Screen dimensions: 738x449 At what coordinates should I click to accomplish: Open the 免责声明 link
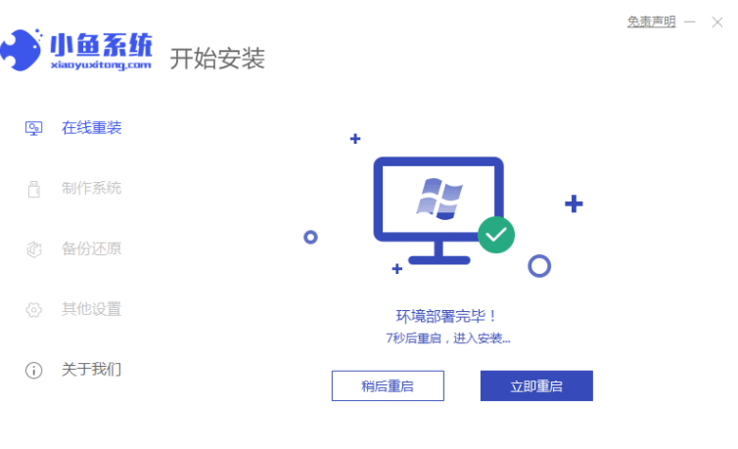pos(652,22)
